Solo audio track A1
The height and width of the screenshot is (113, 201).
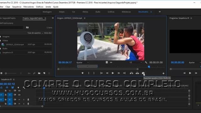click(x=24, y=100)
